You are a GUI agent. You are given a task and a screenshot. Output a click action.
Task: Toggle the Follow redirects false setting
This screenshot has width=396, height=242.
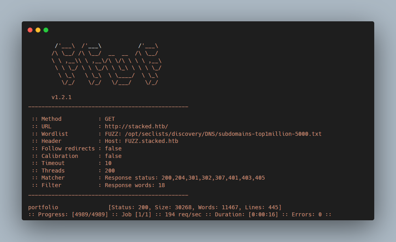pyautogui.click(x=113, y=148)
